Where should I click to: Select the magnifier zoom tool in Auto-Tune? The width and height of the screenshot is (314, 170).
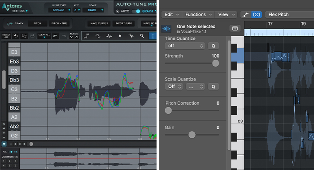142,36
